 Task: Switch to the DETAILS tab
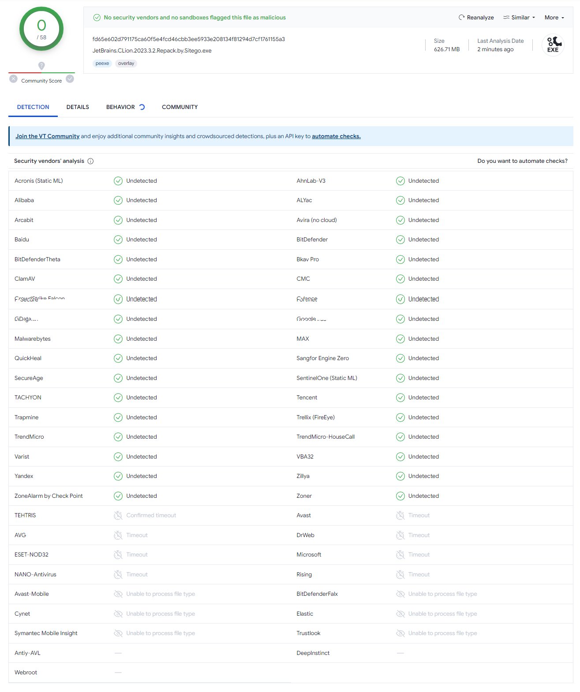pyautogui.click(x=78, y=107)
